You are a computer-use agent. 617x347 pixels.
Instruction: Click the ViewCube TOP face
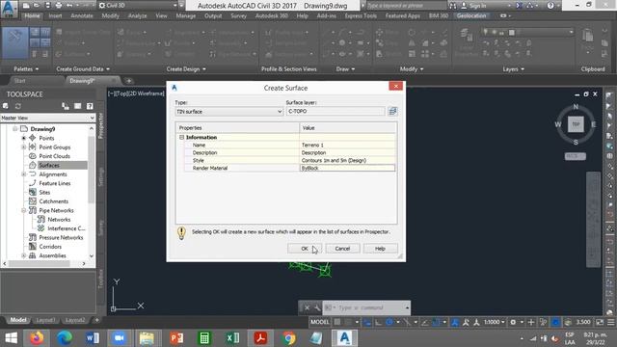point(576,124)
